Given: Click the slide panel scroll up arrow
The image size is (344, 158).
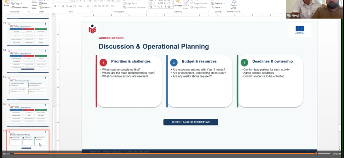Looking at the screenshot, I should point(53,15).
